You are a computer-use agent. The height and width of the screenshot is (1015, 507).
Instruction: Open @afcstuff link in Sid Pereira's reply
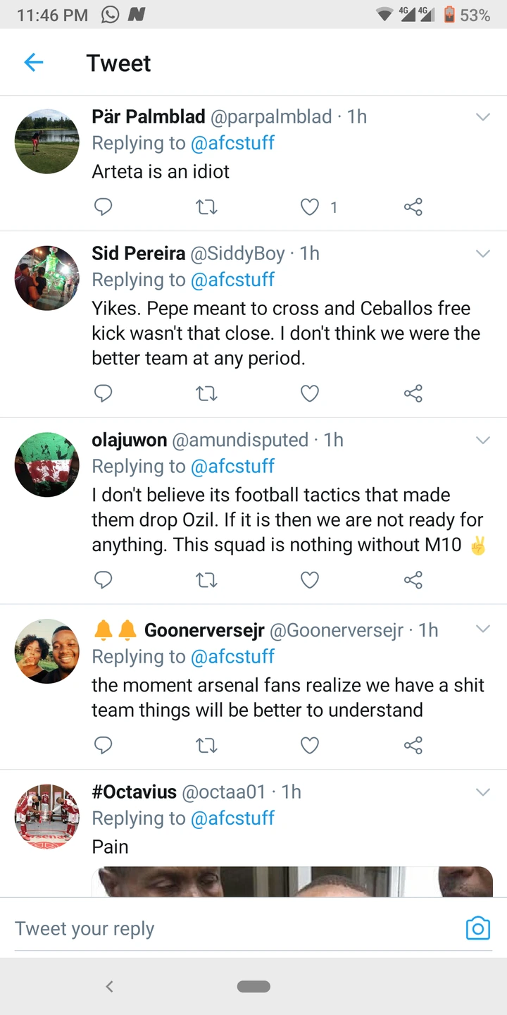tap(232, 280)
